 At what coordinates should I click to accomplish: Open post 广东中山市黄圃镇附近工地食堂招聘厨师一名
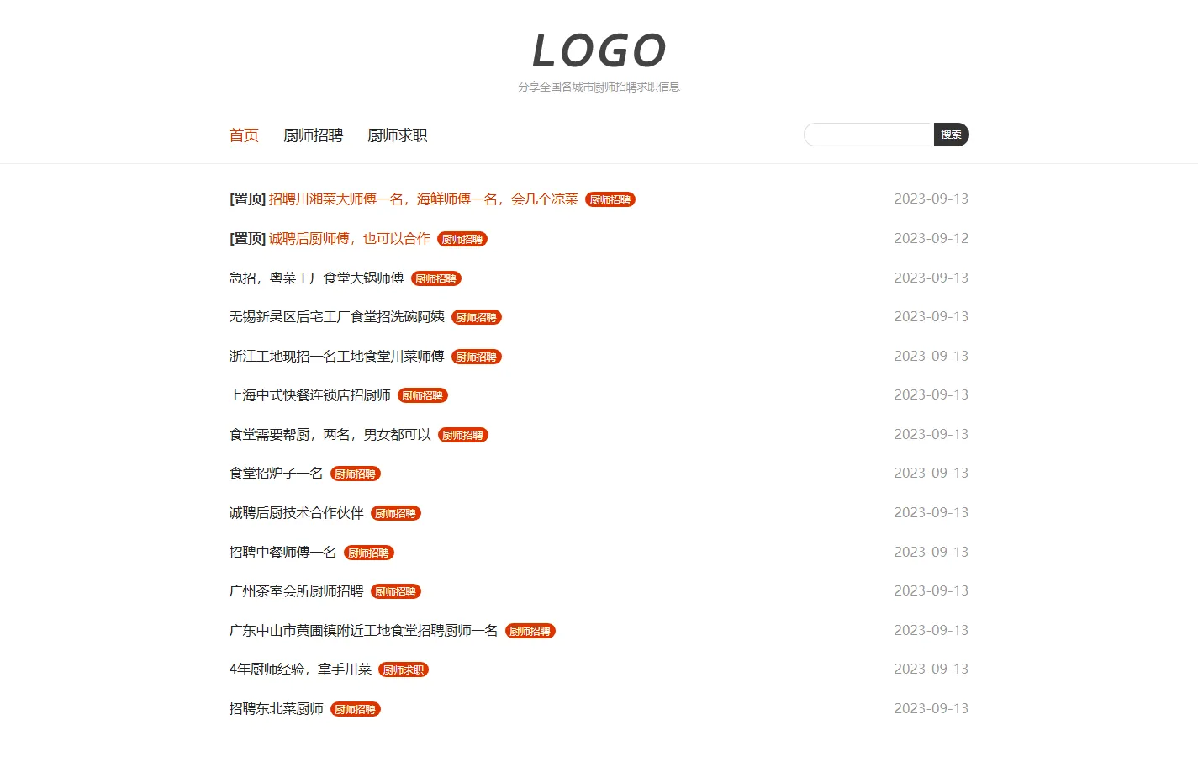363,631
